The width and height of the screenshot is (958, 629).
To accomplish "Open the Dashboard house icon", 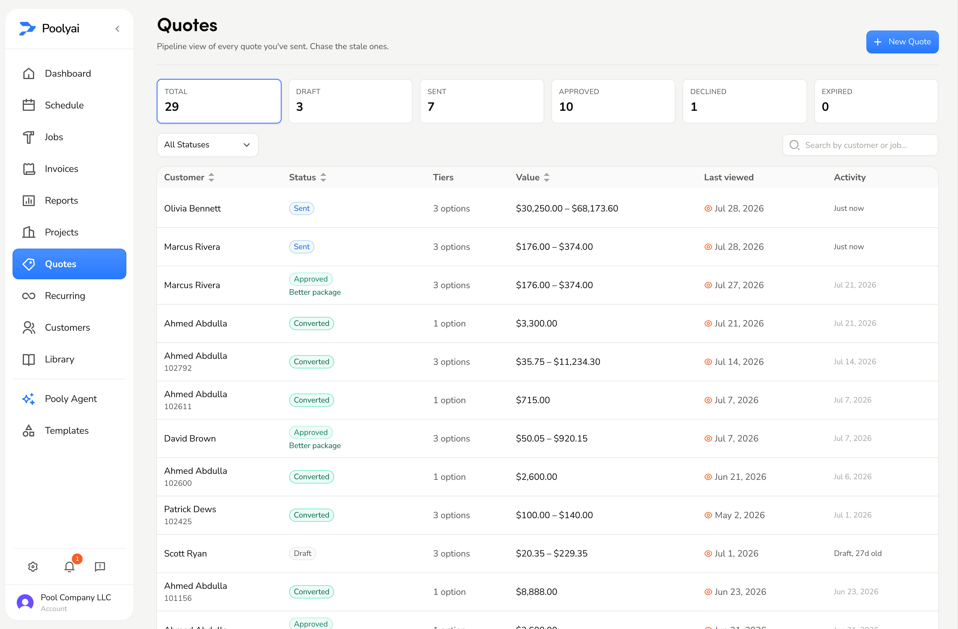I will (28, 73).
